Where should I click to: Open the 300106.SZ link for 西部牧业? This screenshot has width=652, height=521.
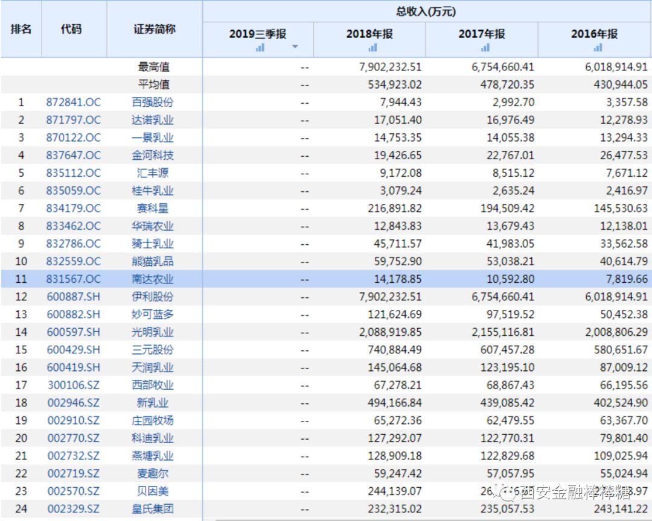click(74, 385)
